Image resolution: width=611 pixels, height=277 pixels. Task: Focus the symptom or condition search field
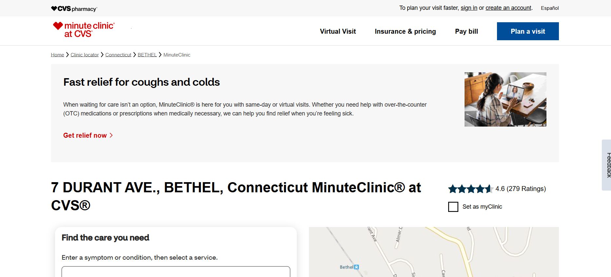[x=176, y=272]
